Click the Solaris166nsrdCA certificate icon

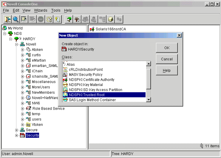pyautogui.click(x=92, y=29)
